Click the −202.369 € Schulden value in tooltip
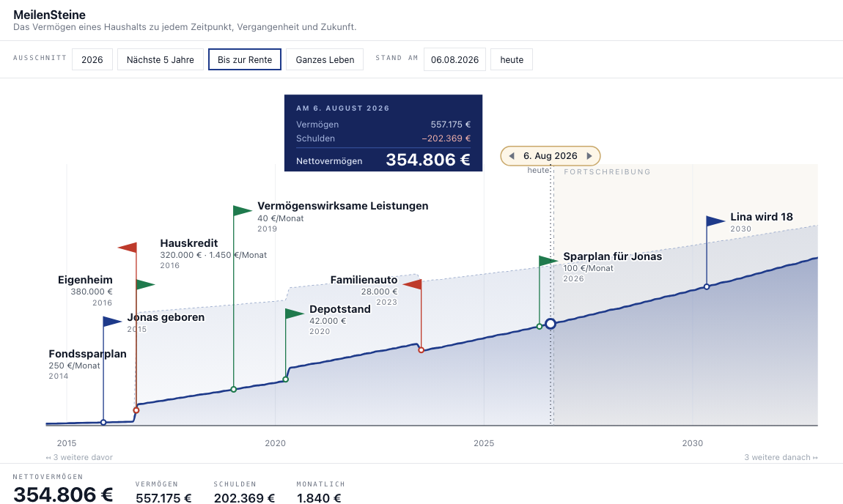The width and height of the screenshot is (843, 504). pyautogui.click(x=446, y=138)
